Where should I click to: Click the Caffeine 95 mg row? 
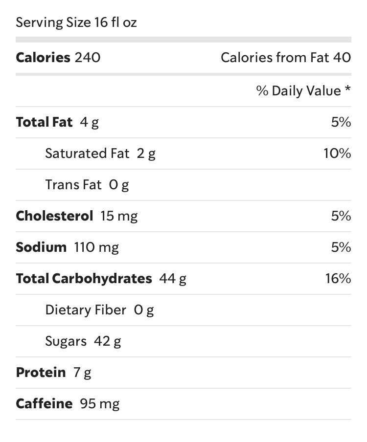pyautogui.click(x=183, y=404)
